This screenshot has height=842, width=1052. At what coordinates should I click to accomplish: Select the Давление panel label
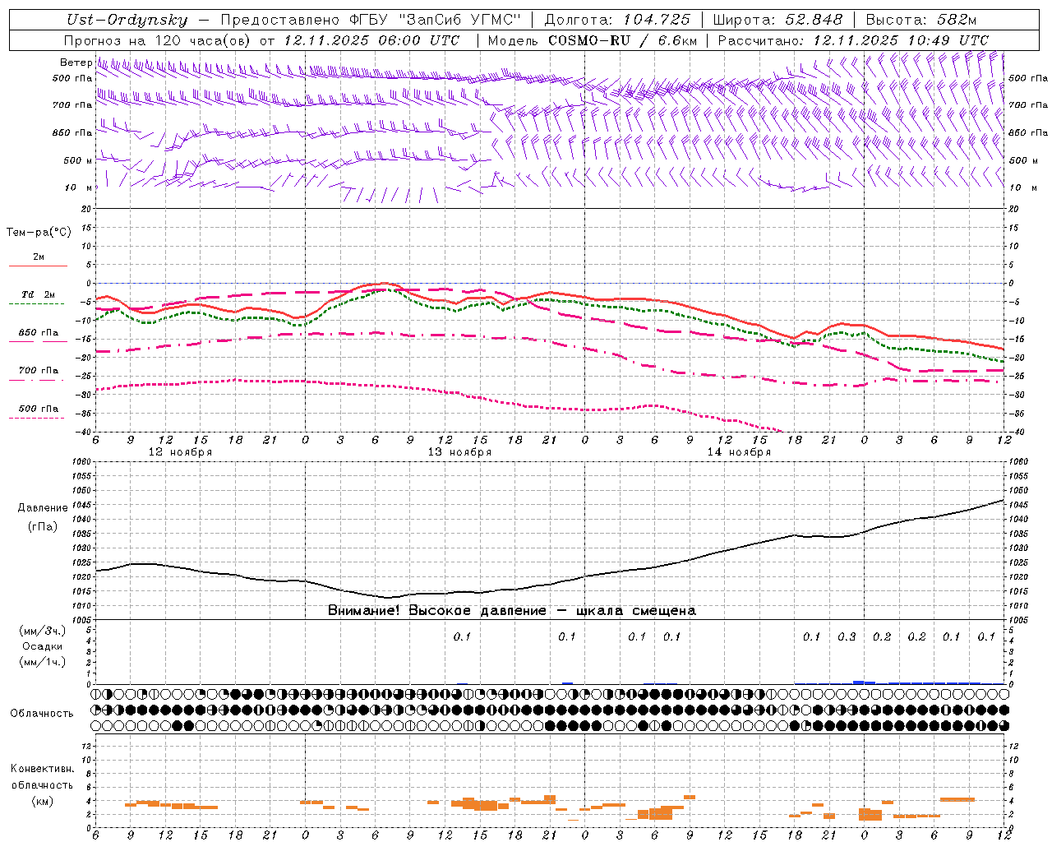[43, 508]
